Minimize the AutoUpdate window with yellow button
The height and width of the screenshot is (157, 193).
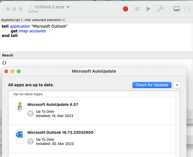coord(13,71)
